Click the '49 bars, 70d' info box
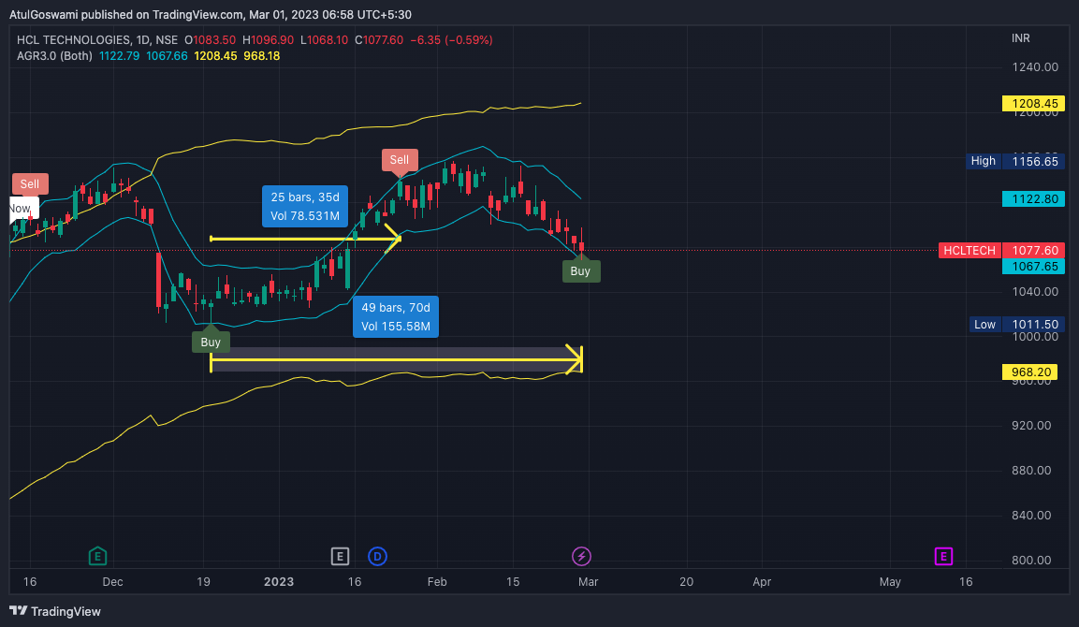Image resolution: width=1079 pixels, height=627 pixels. click(396, 316)
